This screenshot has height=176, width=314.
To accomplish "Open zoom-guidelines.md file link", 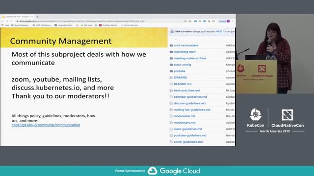I will coord(188,142).
